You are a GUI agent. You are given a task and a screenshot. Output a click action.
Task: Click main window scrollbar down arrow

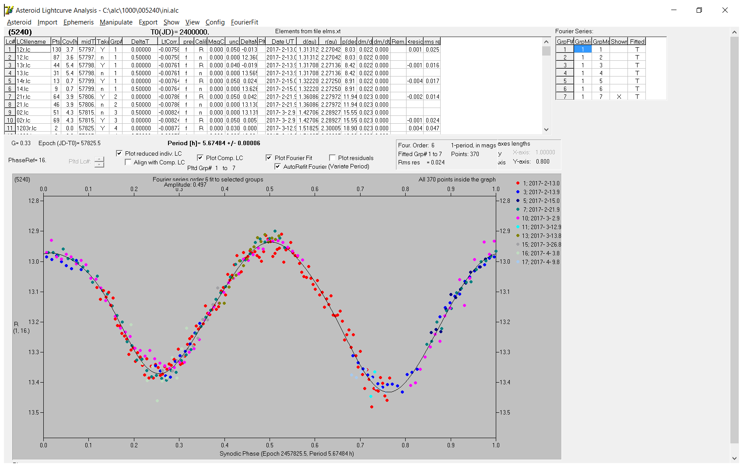734,458
